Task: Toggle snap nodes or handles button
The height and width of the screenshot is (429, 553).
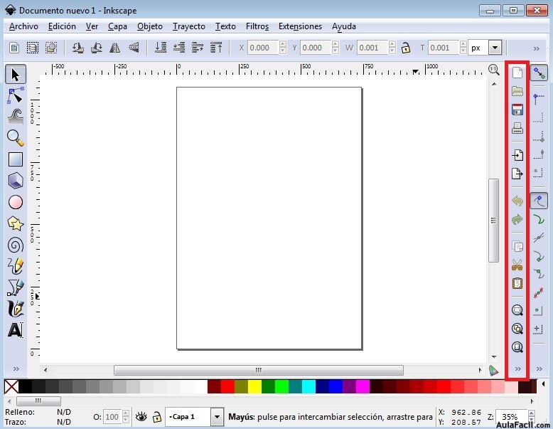Action: (539, 201)
